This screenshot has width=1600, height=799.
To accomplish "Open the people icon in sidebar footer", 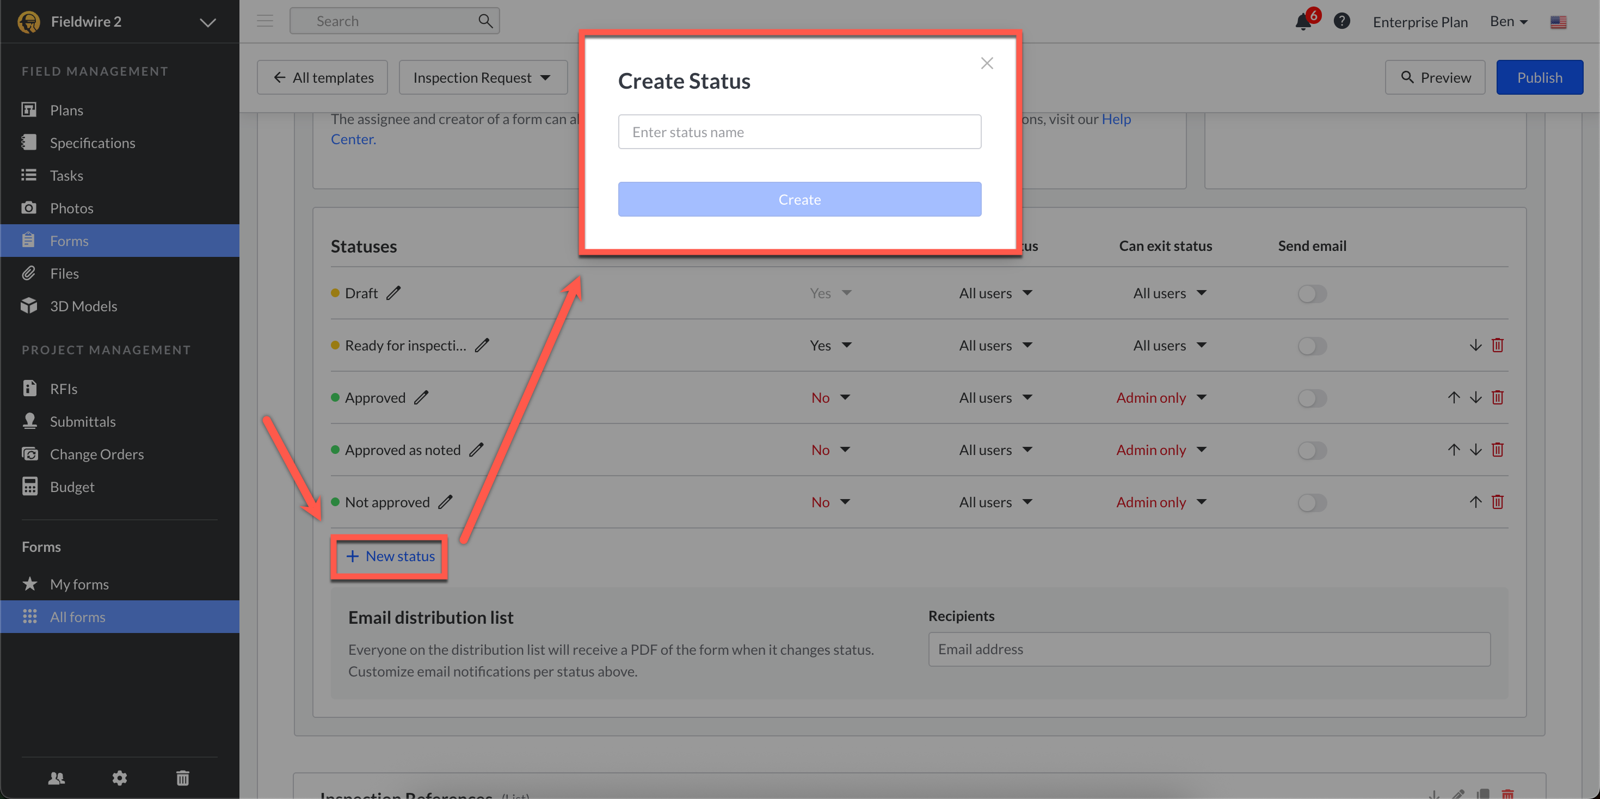I will pos(57,778).
